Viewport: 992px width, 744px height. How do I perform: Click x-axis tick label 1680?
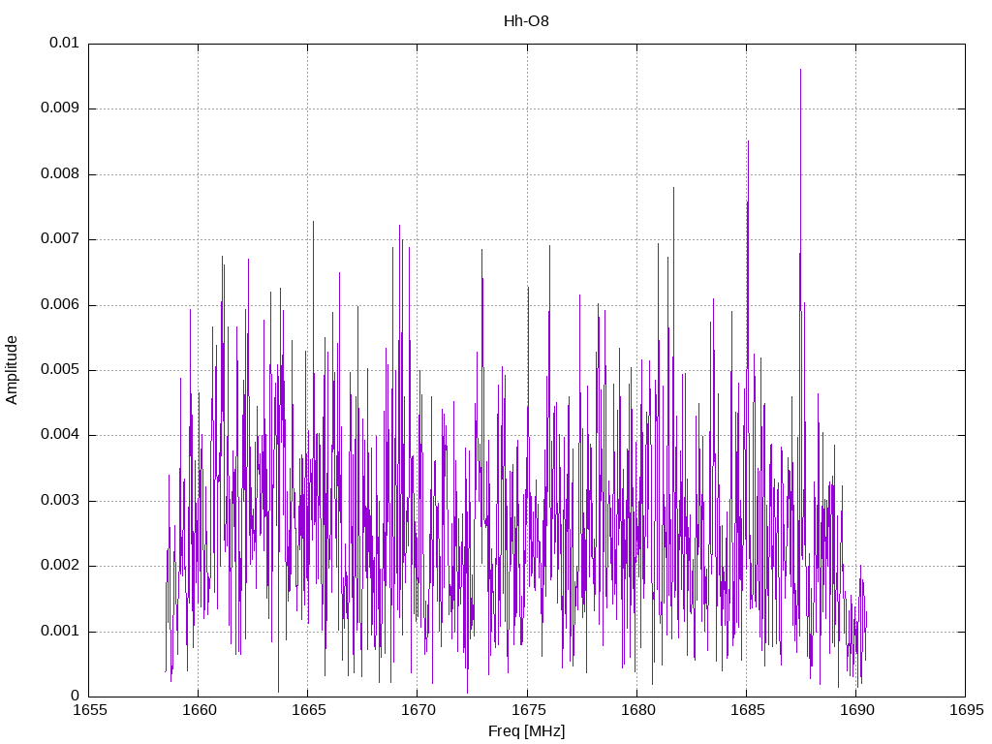637,710
